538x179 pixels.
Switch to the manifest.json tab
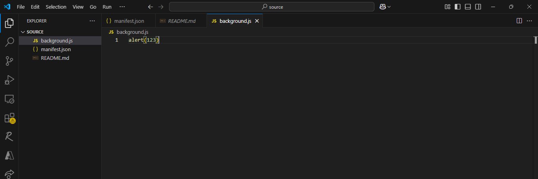128,21
